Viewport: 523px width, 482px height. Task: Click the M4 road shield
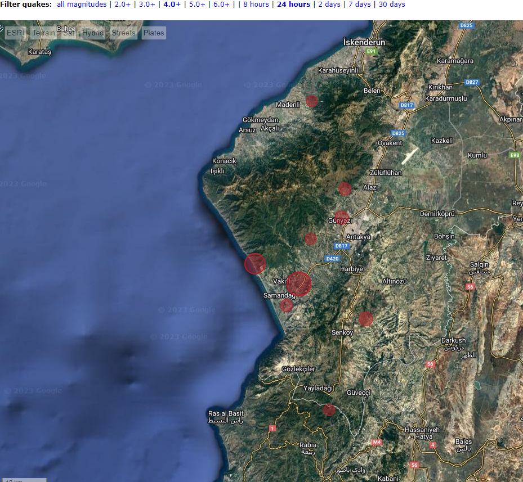377,442
